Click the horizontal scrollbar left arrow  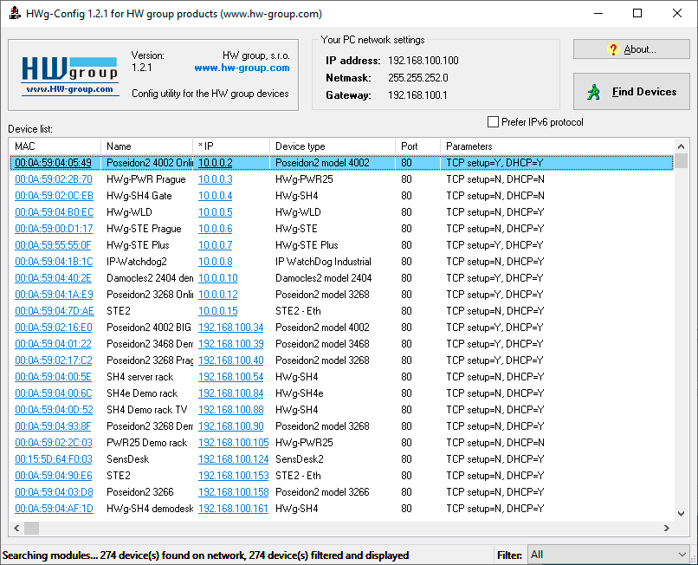(17, 528)
